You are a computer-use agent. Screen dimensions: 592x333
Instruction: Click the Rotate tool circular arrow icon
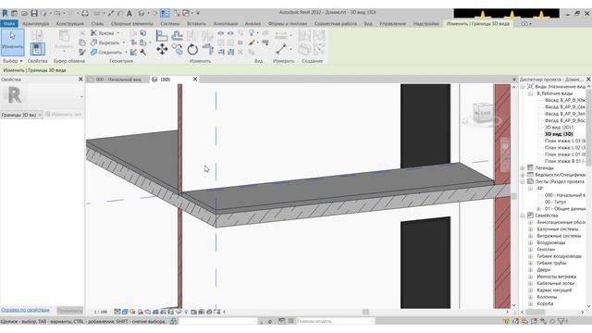(x=192, y=49)
